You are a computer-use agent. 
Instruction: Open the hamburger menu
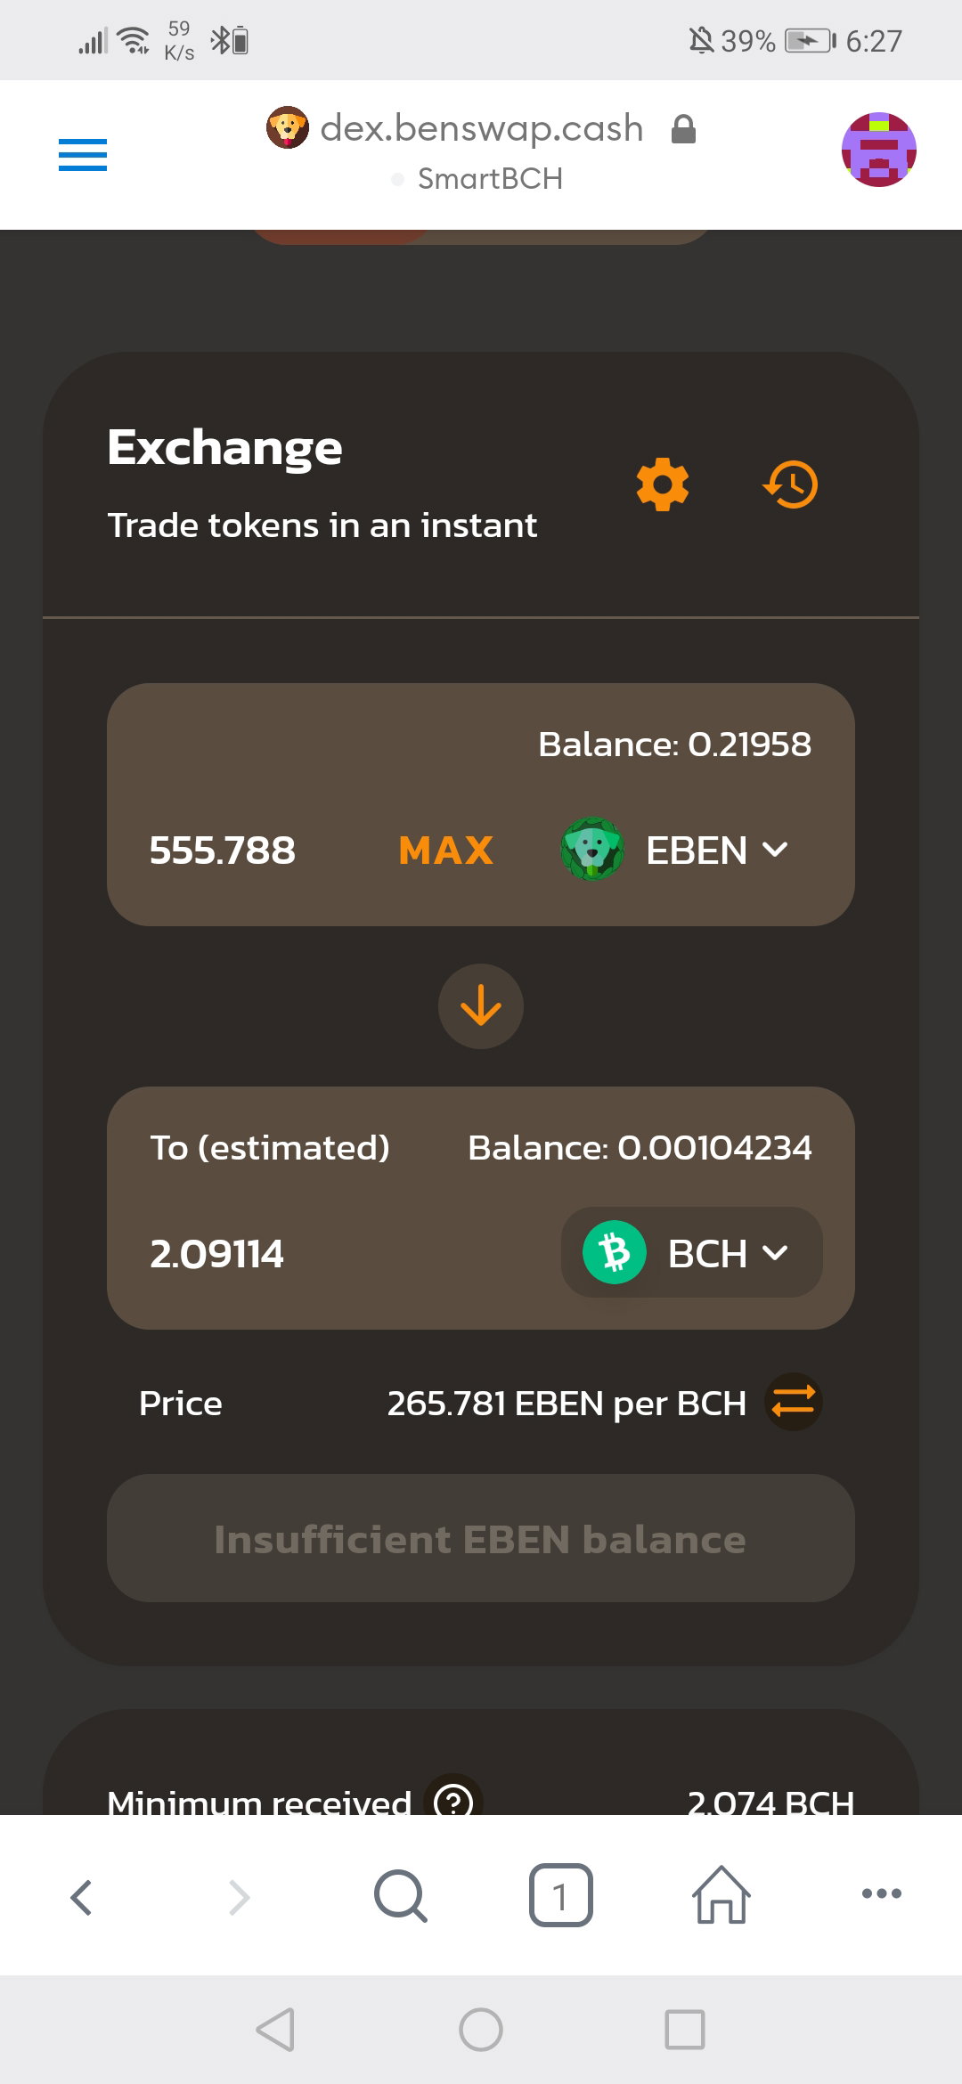pos(83,155)
